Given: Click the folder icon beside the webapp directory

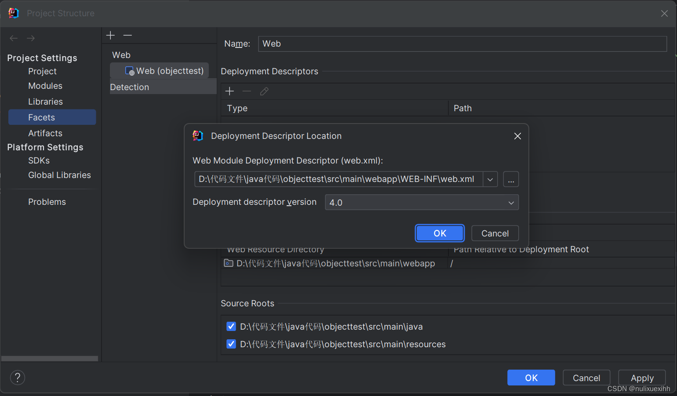Looking at the screenshot, I should click(x=228, y=263).
